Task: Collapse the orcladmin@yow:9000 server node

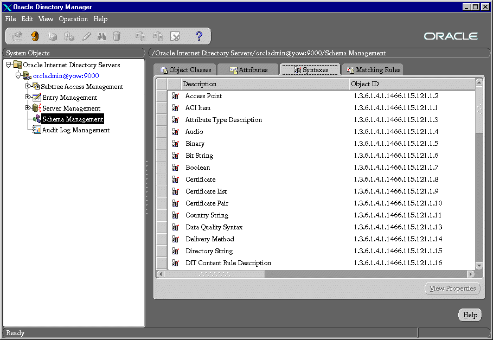Action: point(18,75)
